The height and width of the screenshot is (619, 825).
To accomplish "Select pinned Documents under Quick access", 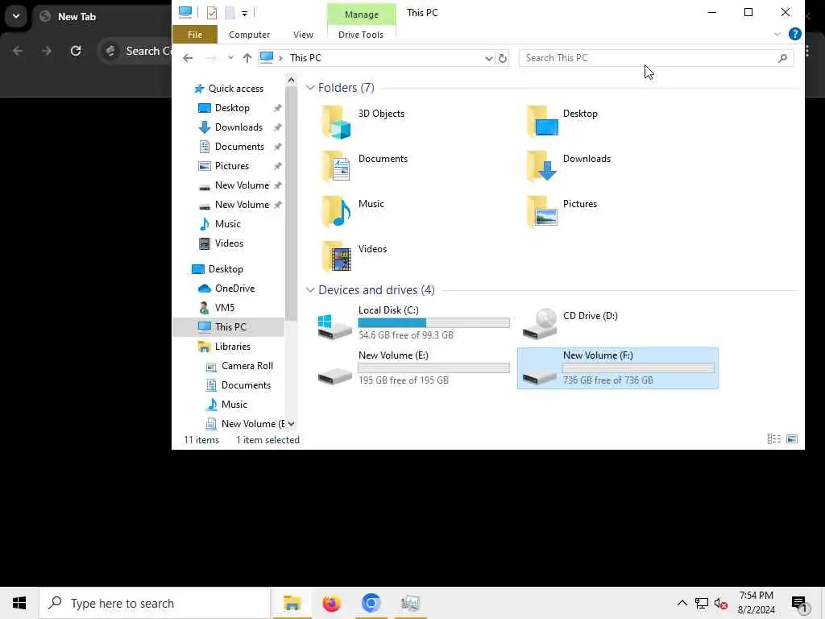I will 239,147.
